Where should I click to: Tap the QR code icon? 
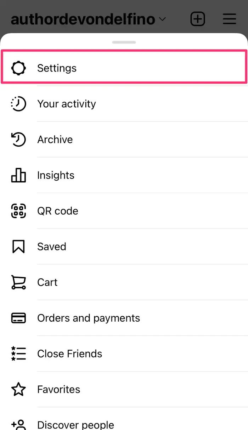pyautogui.click(x=18, y=211)
